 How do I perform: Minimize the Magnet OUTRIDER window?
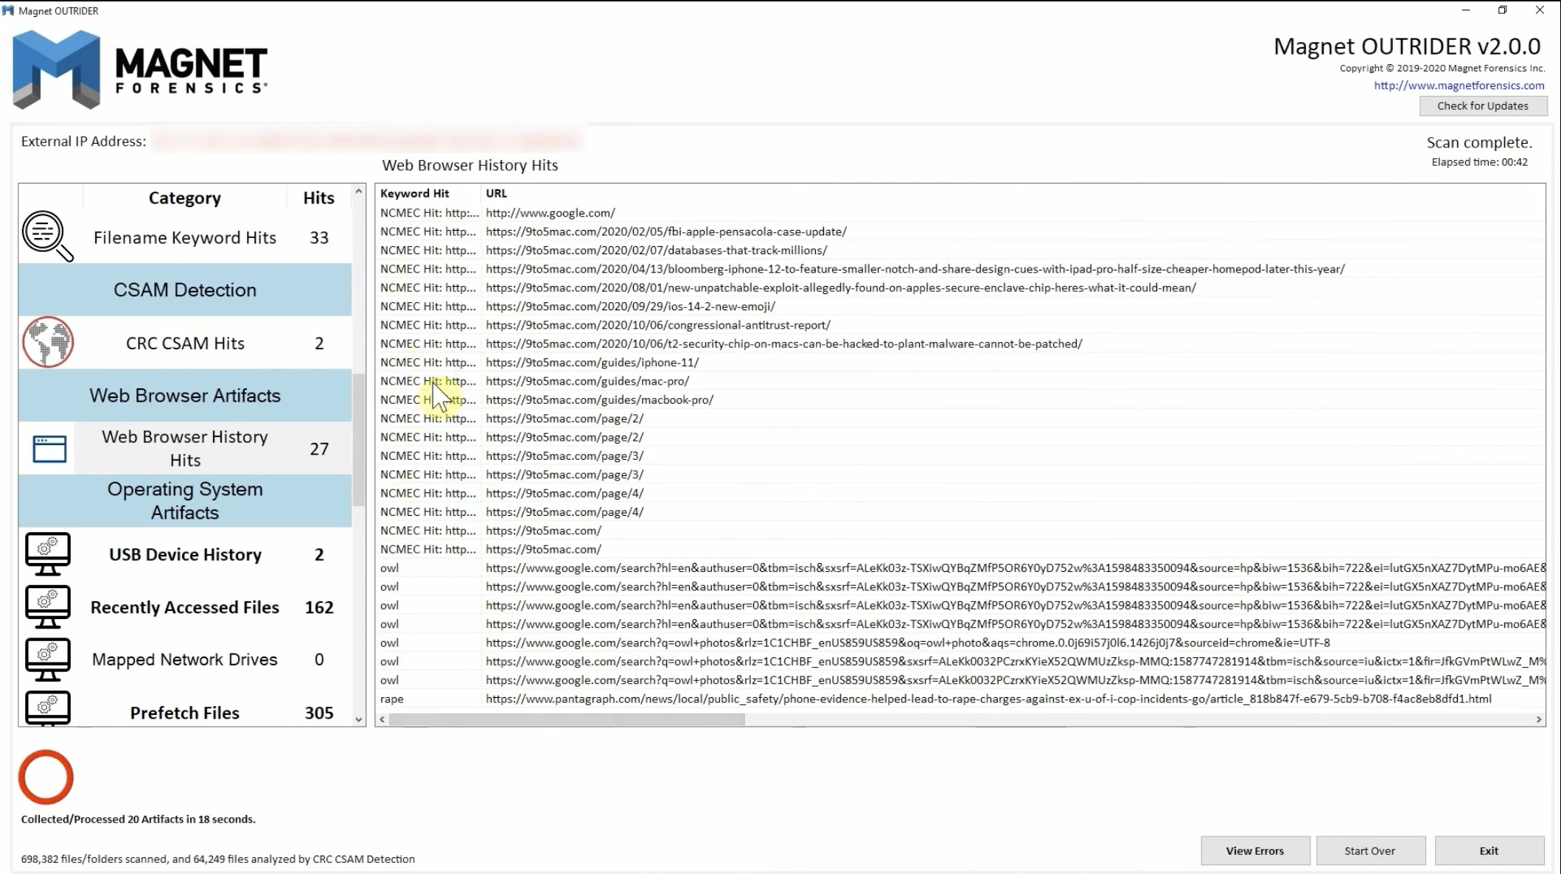(1465, 10)
